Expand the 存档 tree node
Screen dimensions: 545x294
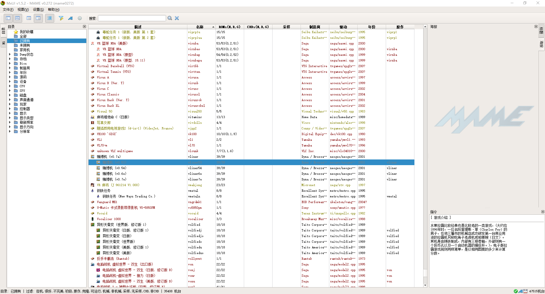coord(10,59)
